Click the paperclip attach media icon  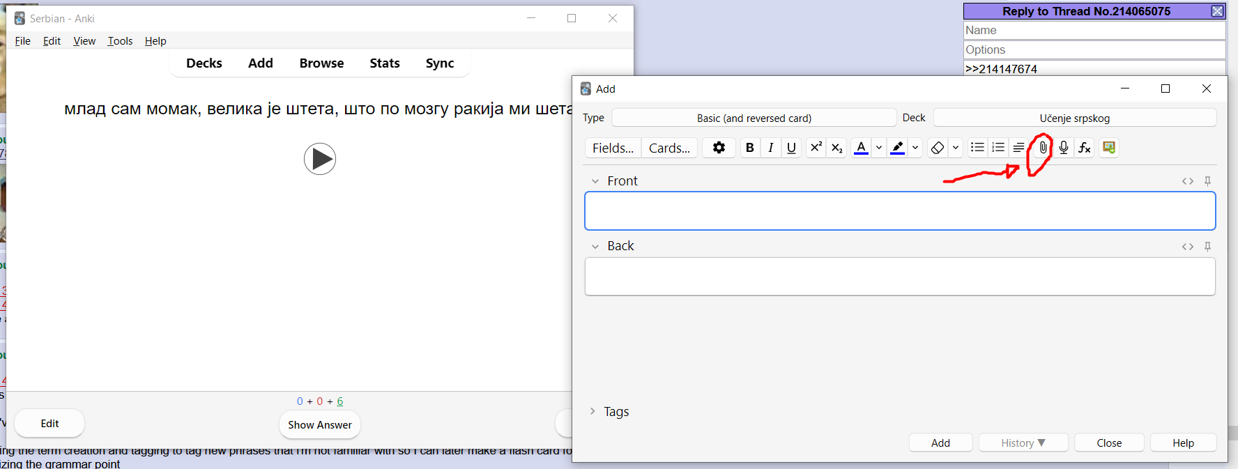(x=1043, y=148)
